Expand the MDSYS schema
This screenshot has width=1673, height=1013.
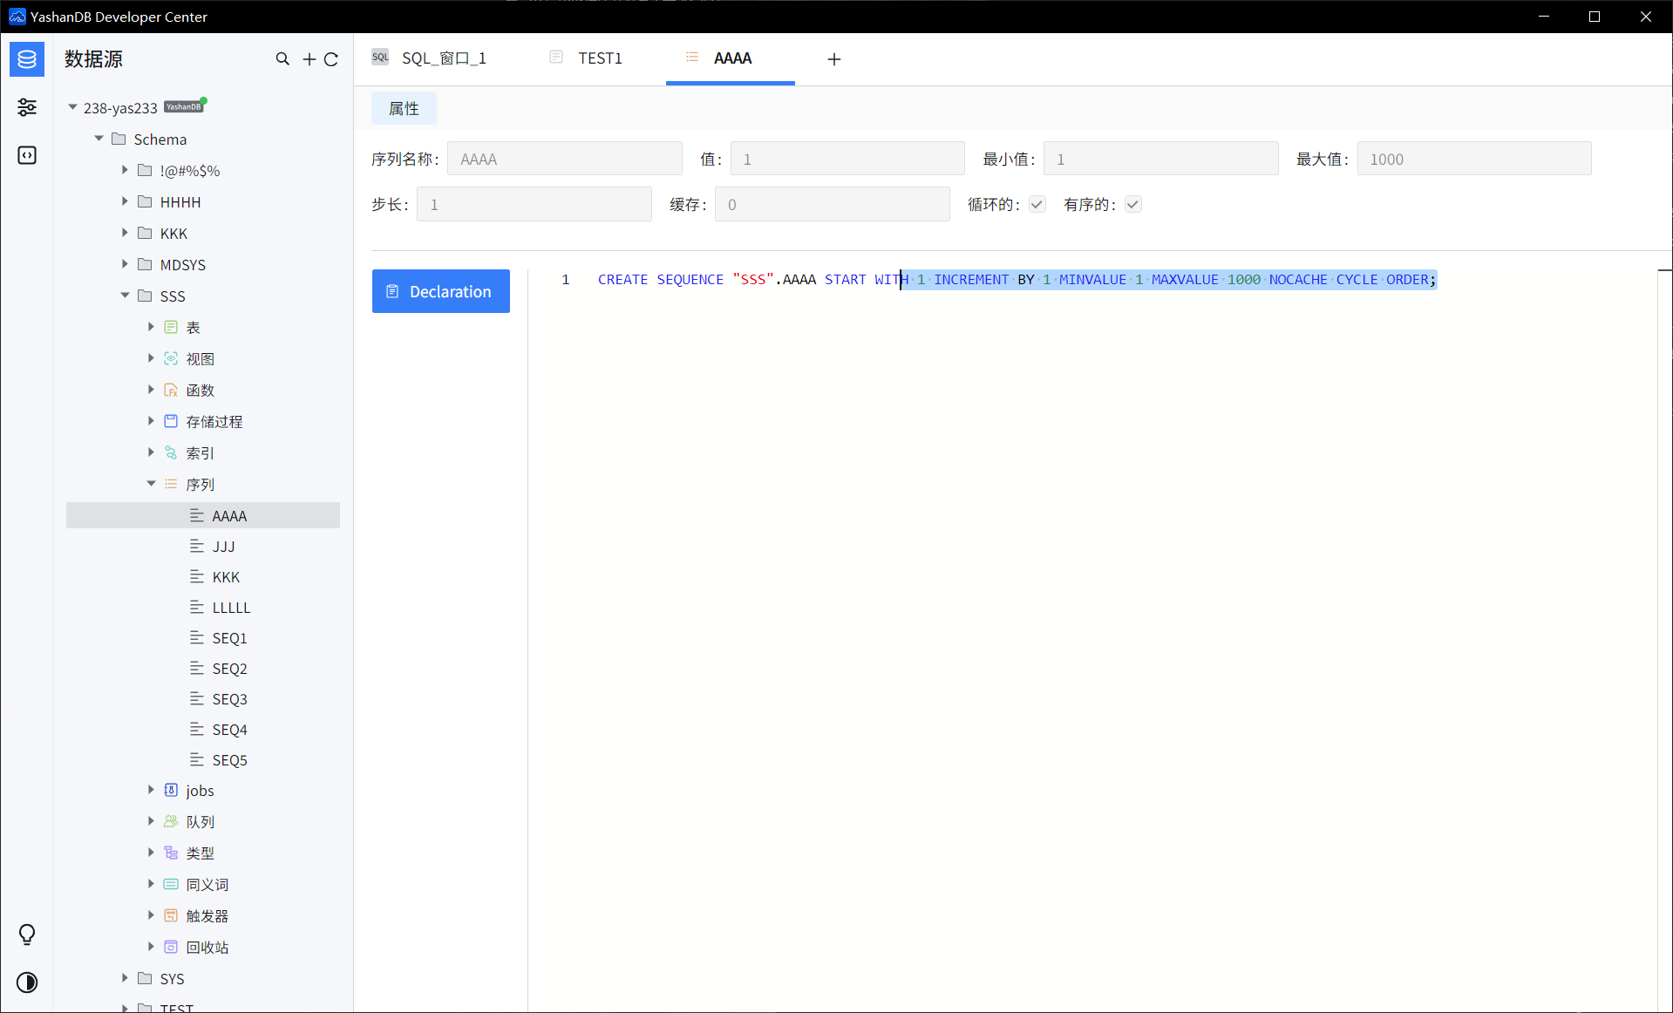click(125, 264)
